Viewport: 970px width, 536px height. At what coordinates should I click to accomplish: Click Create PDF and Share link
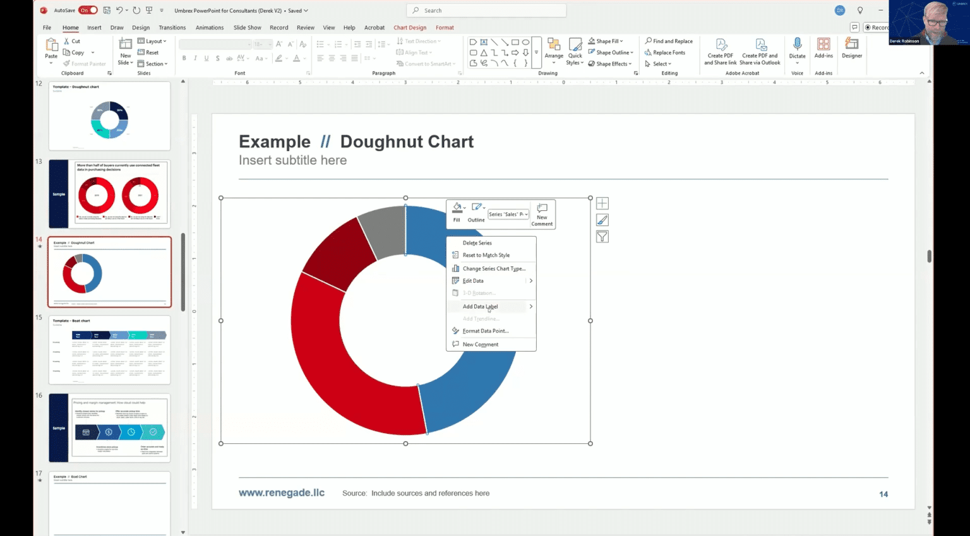[719, 51]
